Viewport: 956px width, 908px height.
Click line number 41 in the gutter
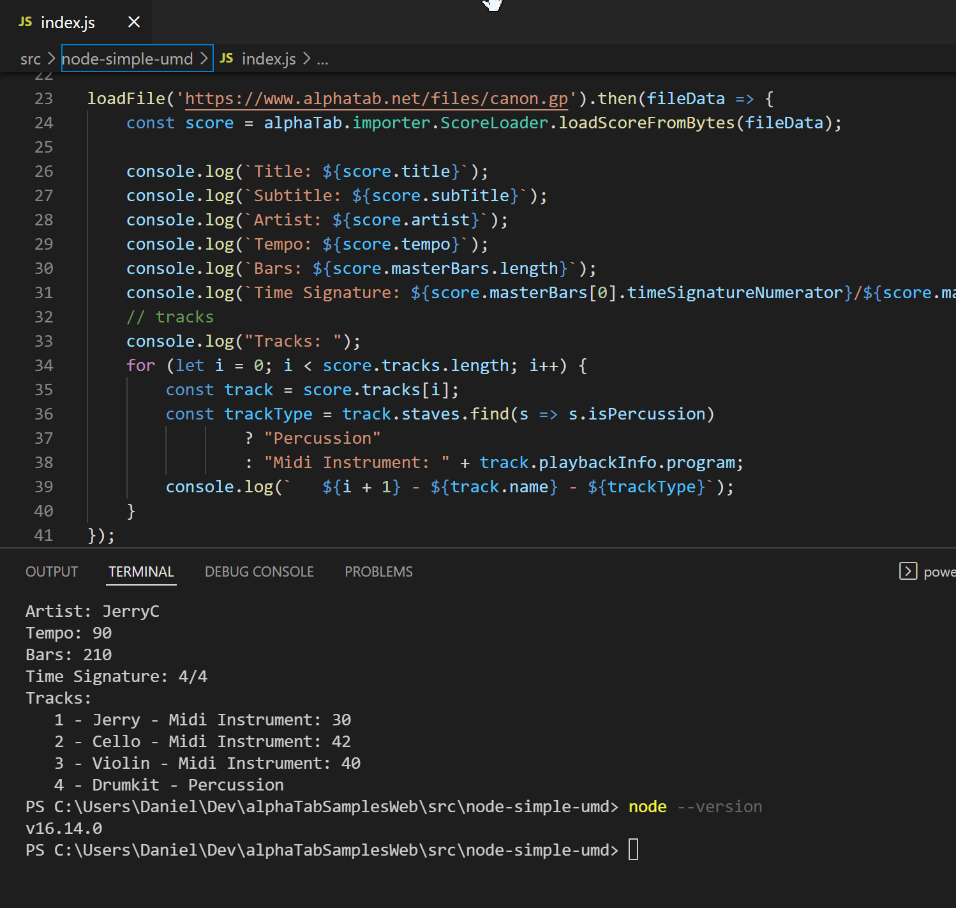pos(43,535)
